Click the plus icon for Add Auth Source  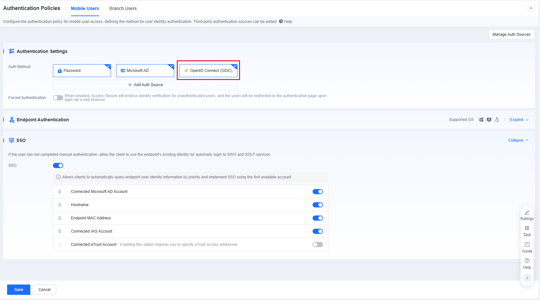point(130,85)
